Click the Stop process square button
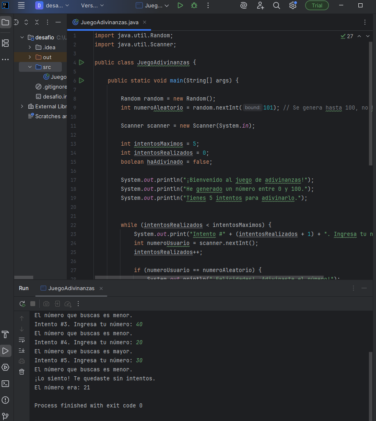Screen dimensions: 376x421 pos(33,304)
